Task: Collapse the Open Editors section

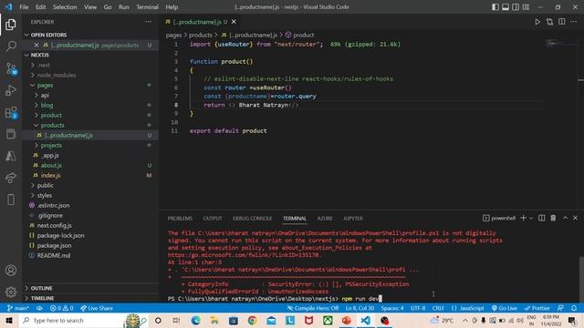Action: coord(26,35)
